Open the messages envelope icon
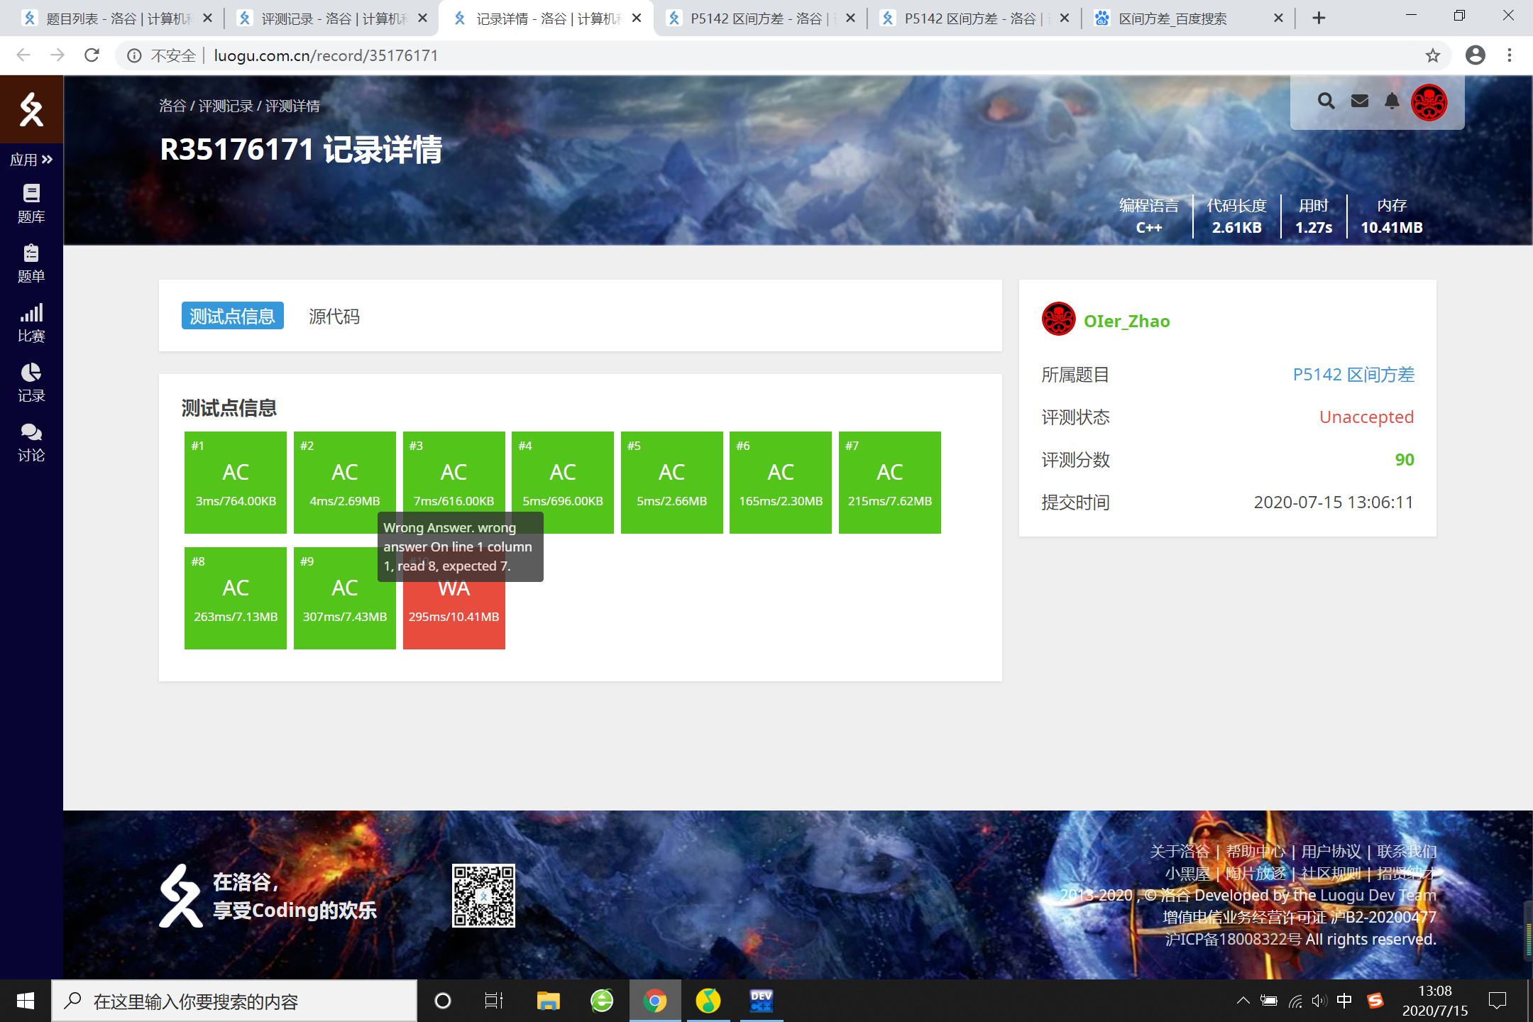Viewport: 1533px width, 1022px height. [x=1359, y=101]
